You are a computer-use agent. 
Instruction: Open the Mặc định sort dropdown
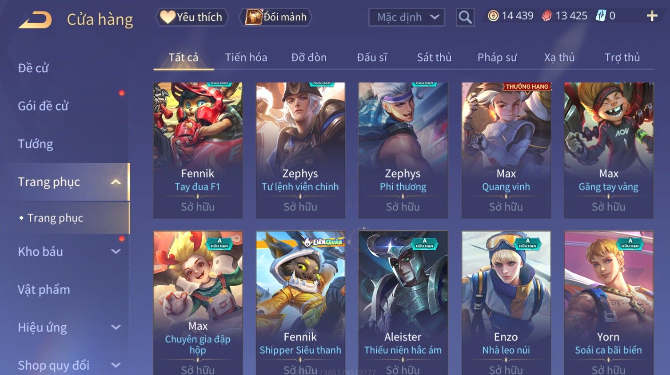click(x=407, y=17)
